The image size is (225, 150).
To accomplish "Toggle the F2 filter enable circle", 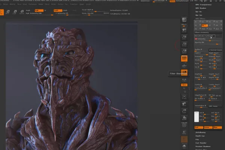I will [207, 21].
